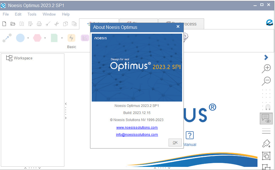Click the paint bucket fill icon
Image resolution: width=275 pixels, height=170 pixels.
266,143
